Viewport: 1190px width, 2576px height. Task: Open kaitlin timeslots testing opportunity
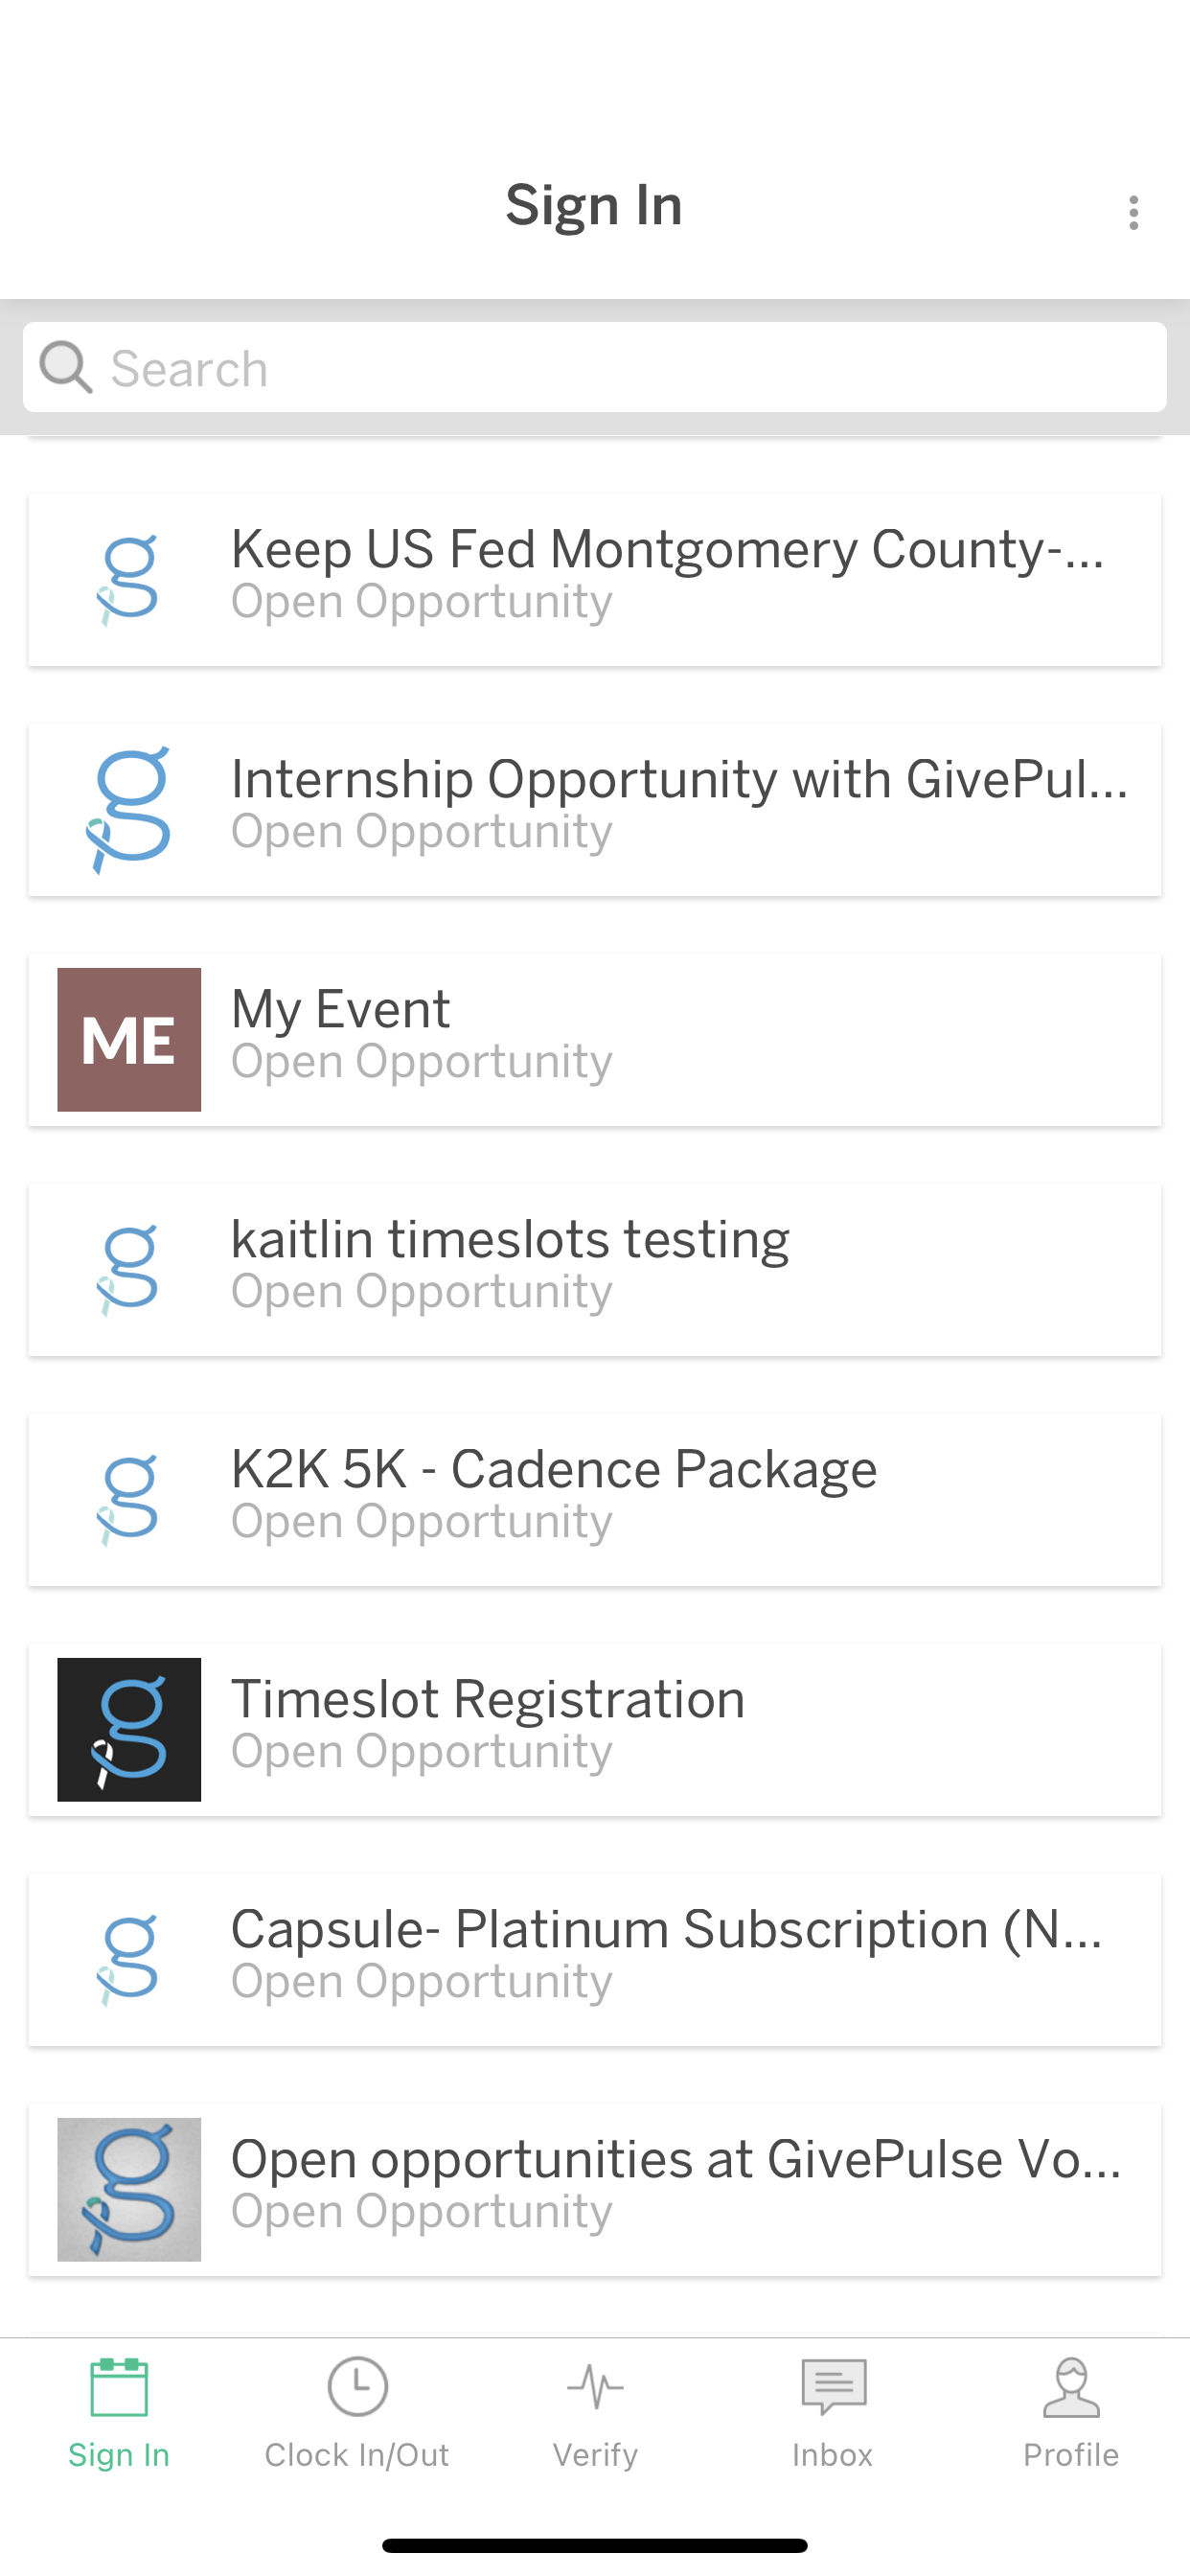[595, 1269]
